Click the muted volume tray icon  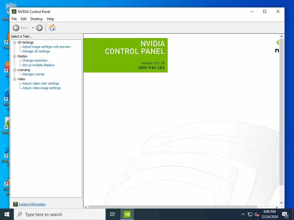[257, 215]
